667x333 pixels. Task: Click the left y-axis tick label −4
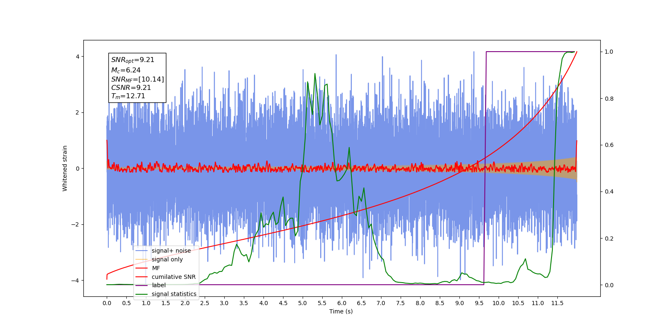click(75, 281)
